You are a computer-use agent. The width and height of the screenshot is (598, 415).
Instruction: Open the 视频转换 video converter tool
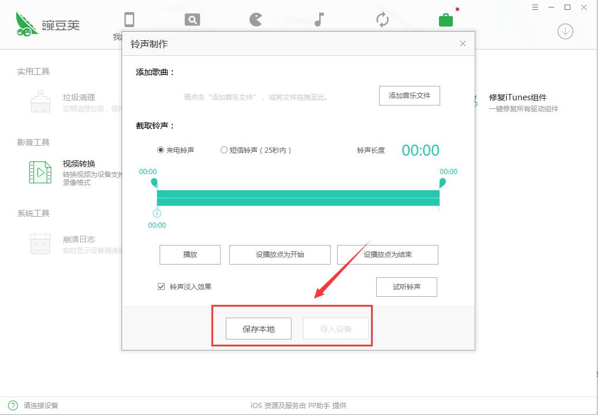pos(79,164)
